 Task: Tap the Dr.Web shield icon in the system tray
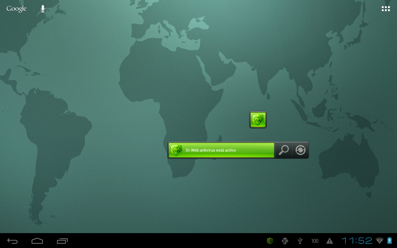(270, 241)
